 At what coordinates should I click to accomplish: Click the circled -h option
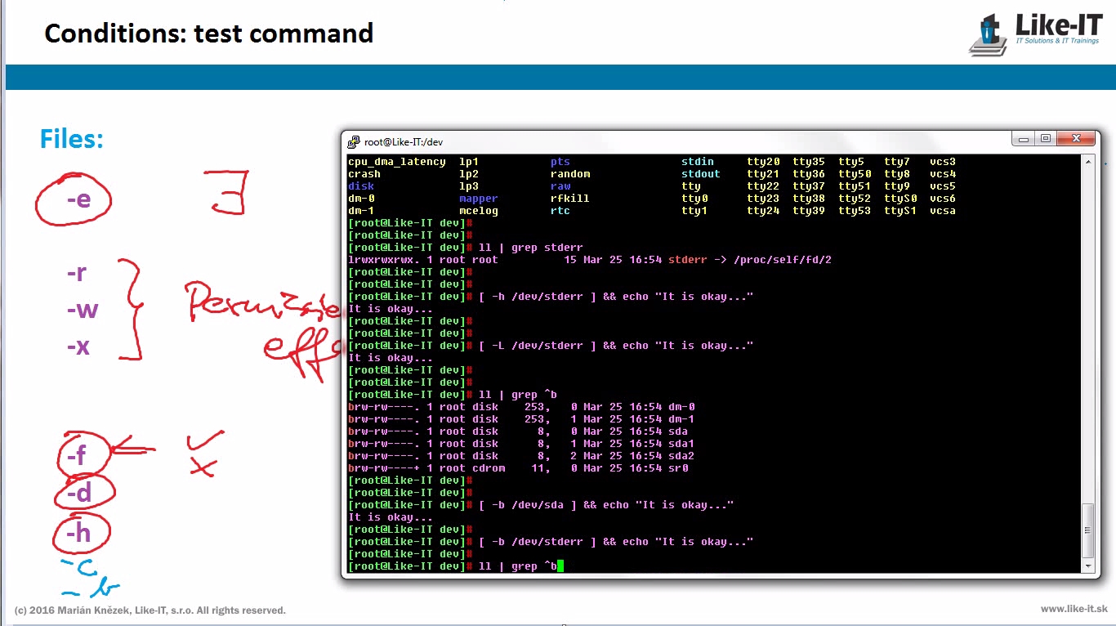[x=78, y=533]
